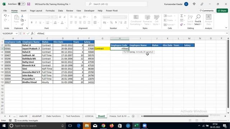Click the Cut scissors icon
230x129 pixels.
(x=22, y=16)
